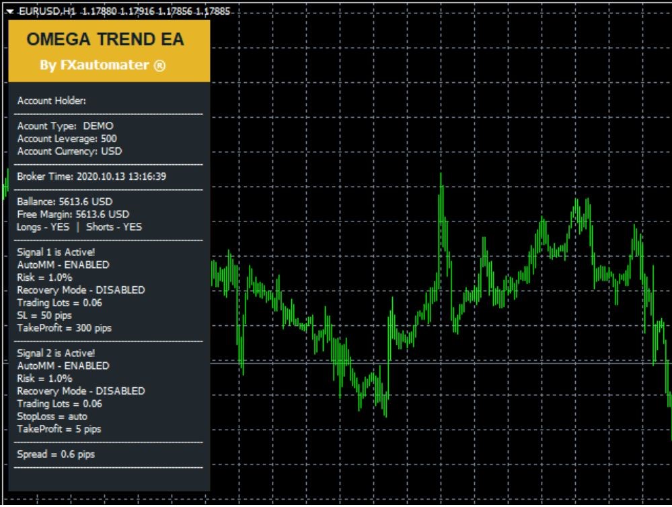Click the StopLoss = auto line

click(x=52, y=416)
